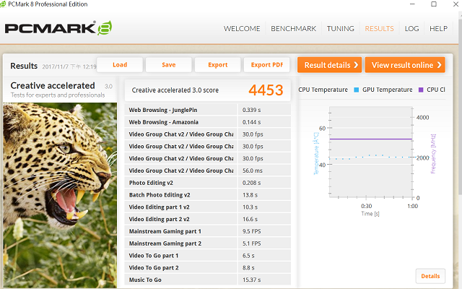Select the Music To Go row
Viewport: 462px width, 289px height.
point(207,280)
